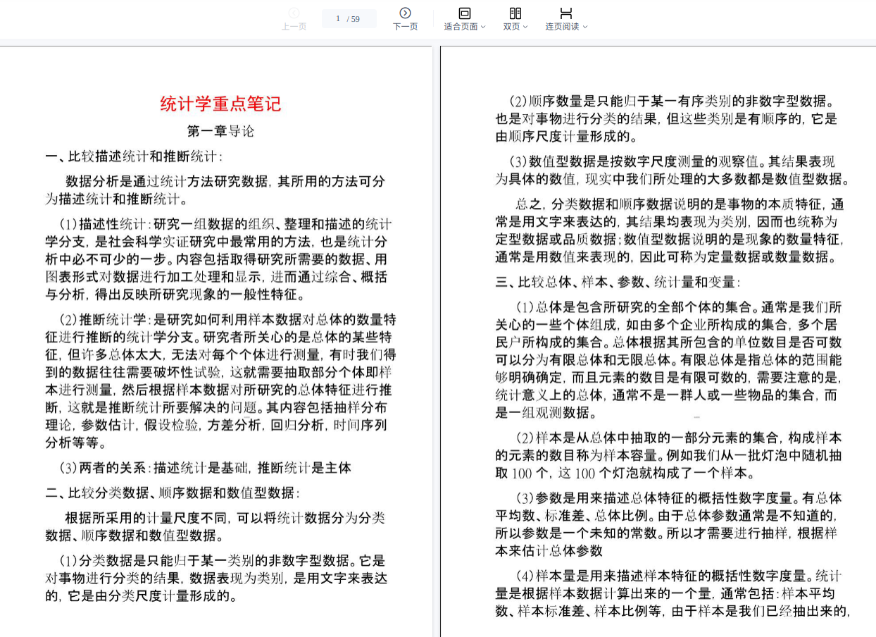The image size is (876, 637).
Task: Click the 下一页 text label
Action: 405,27
